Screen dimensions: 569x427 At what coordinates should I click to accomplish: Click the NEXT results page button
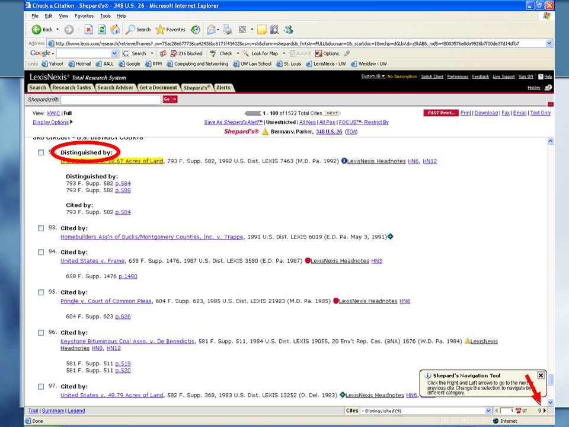point(332,113)
